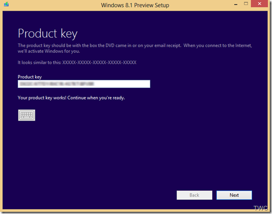
Task: Click the blurred key text inside the field
Action: tap(57, 84)
